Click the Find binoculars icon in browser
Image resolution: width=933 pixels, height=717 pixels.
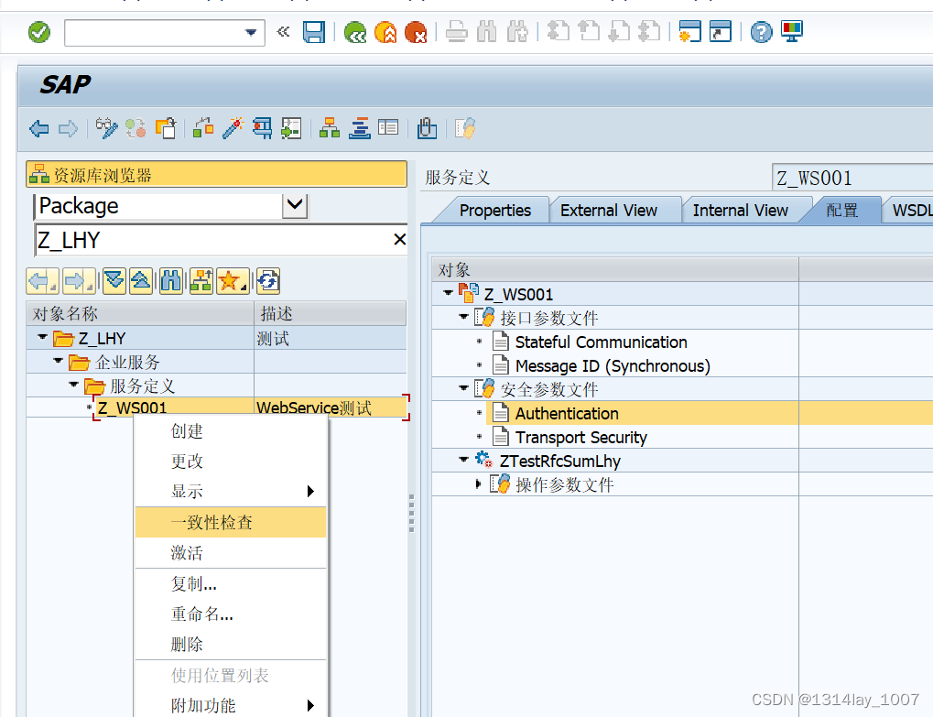coord(171,281)
